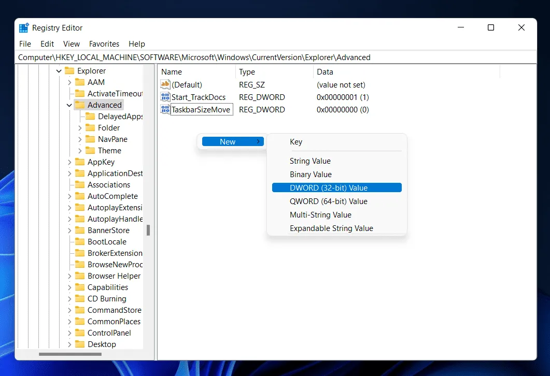Expand the NavPane subkey node
The width and height of the screenshot is (550, 376).
click(x=80, y=139)
